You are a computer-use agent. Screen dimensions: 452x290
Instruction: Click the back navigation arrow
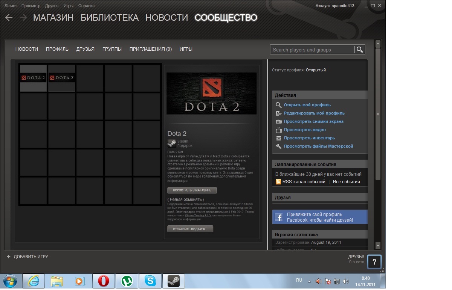coord(9,18)
